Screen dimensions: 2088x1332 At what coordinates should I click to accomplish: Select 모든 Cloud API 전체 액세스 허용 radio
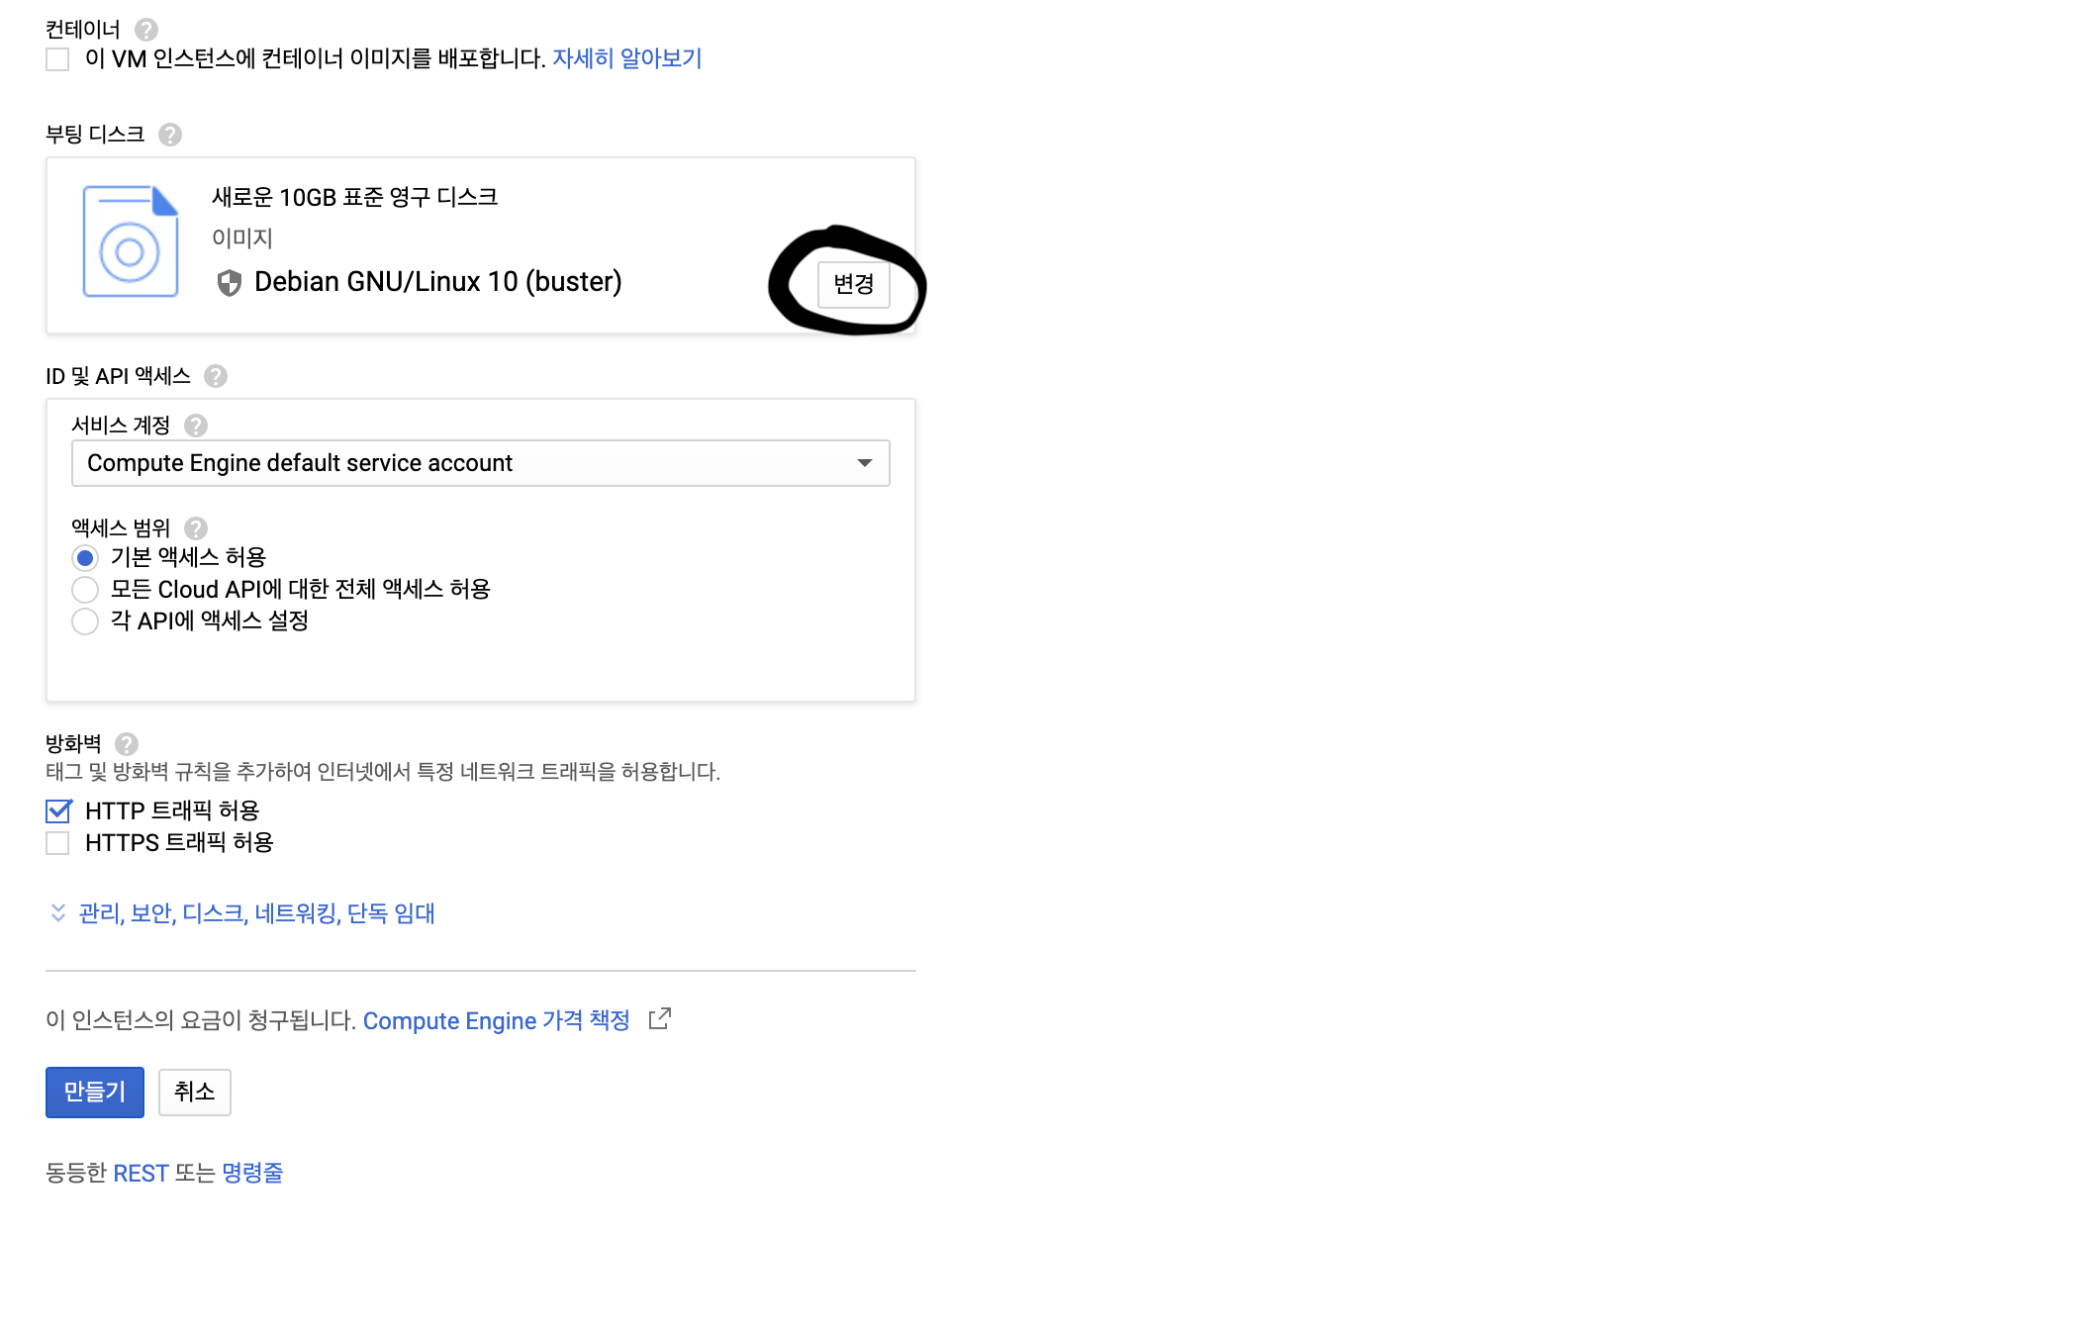85,590
